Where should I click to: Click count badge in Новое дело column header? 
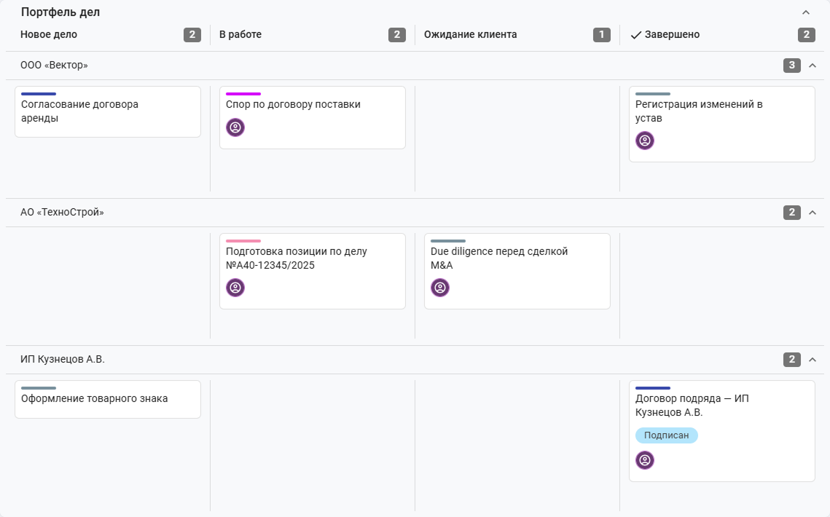click(192, 35)
